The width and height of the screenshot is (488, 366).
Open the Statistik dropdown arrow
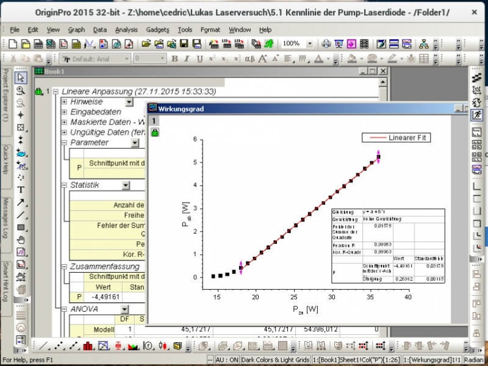click(126, 185)
